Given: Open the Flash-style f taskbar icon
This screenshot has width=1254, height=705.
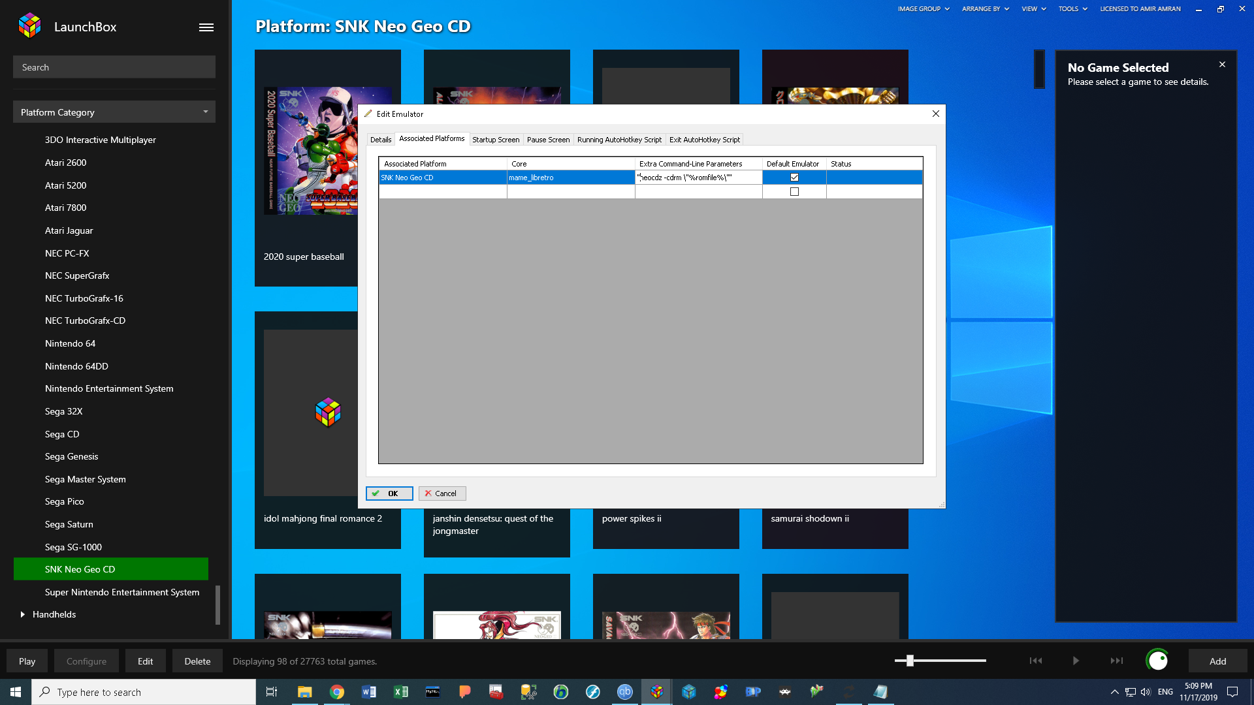Looking at the screenshot, I should coord(592,692).
